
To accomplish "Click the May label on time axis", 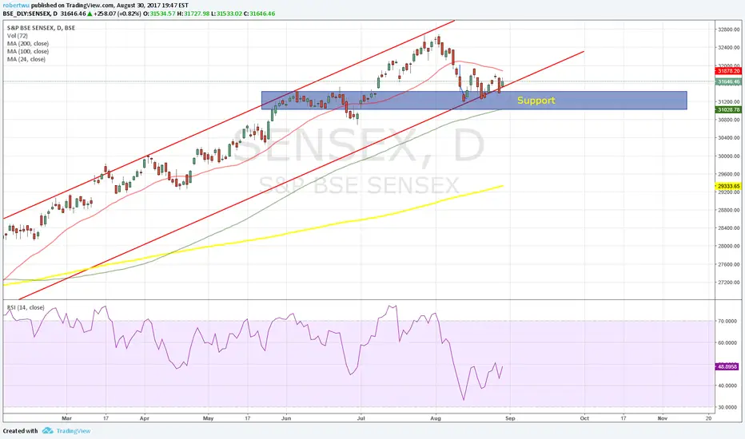I will [x=208, y=418].
